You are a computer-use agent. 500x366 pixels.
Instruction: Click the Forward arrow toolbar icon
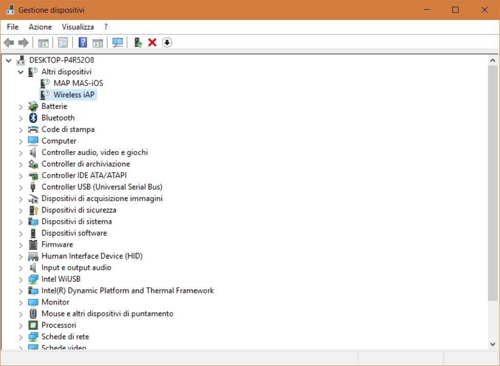click(x=23, y=42)
